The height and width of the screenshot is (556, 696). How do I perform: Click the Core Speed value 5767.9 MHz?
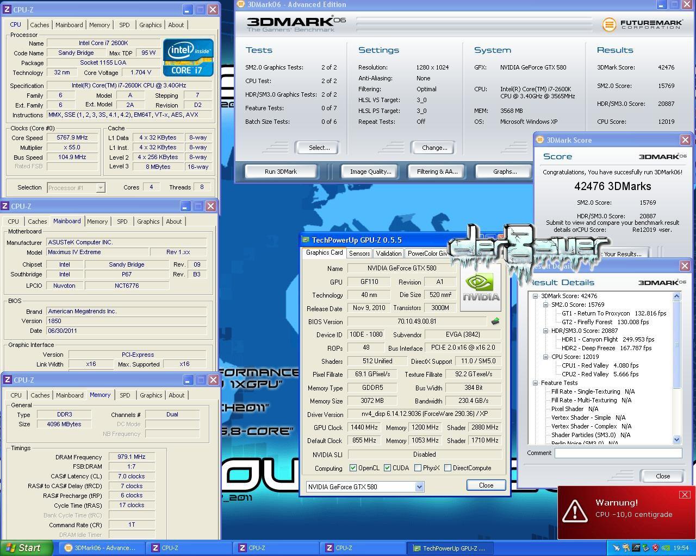coord(72,138)
